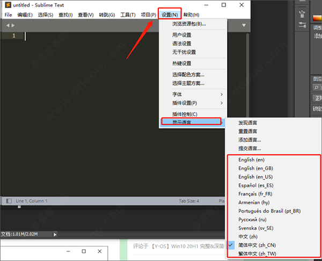
Task: Open the 编辑(E) menu
Action: click(25, 15)
